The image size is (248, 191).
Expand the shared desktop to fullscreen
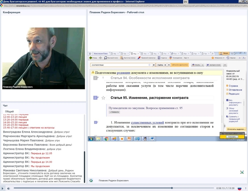[x=242, y=172]
